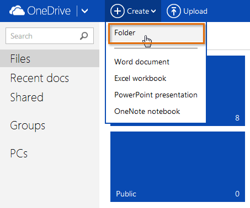Screen dimensions: 250x208
Task: Choose Word document from Create menu
Action: (142, 62)
